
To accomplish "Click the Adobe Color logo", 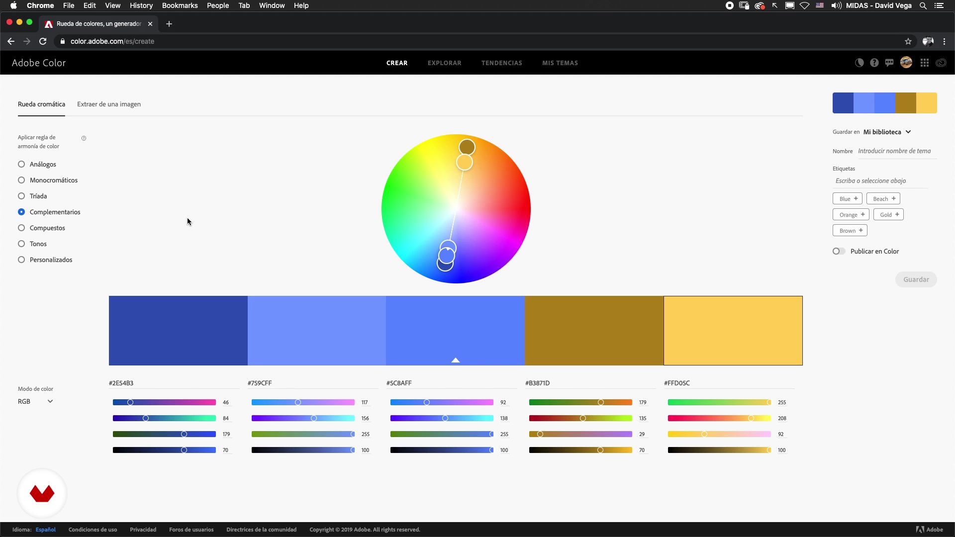I will pyautogui.click(x=39, y=63).
